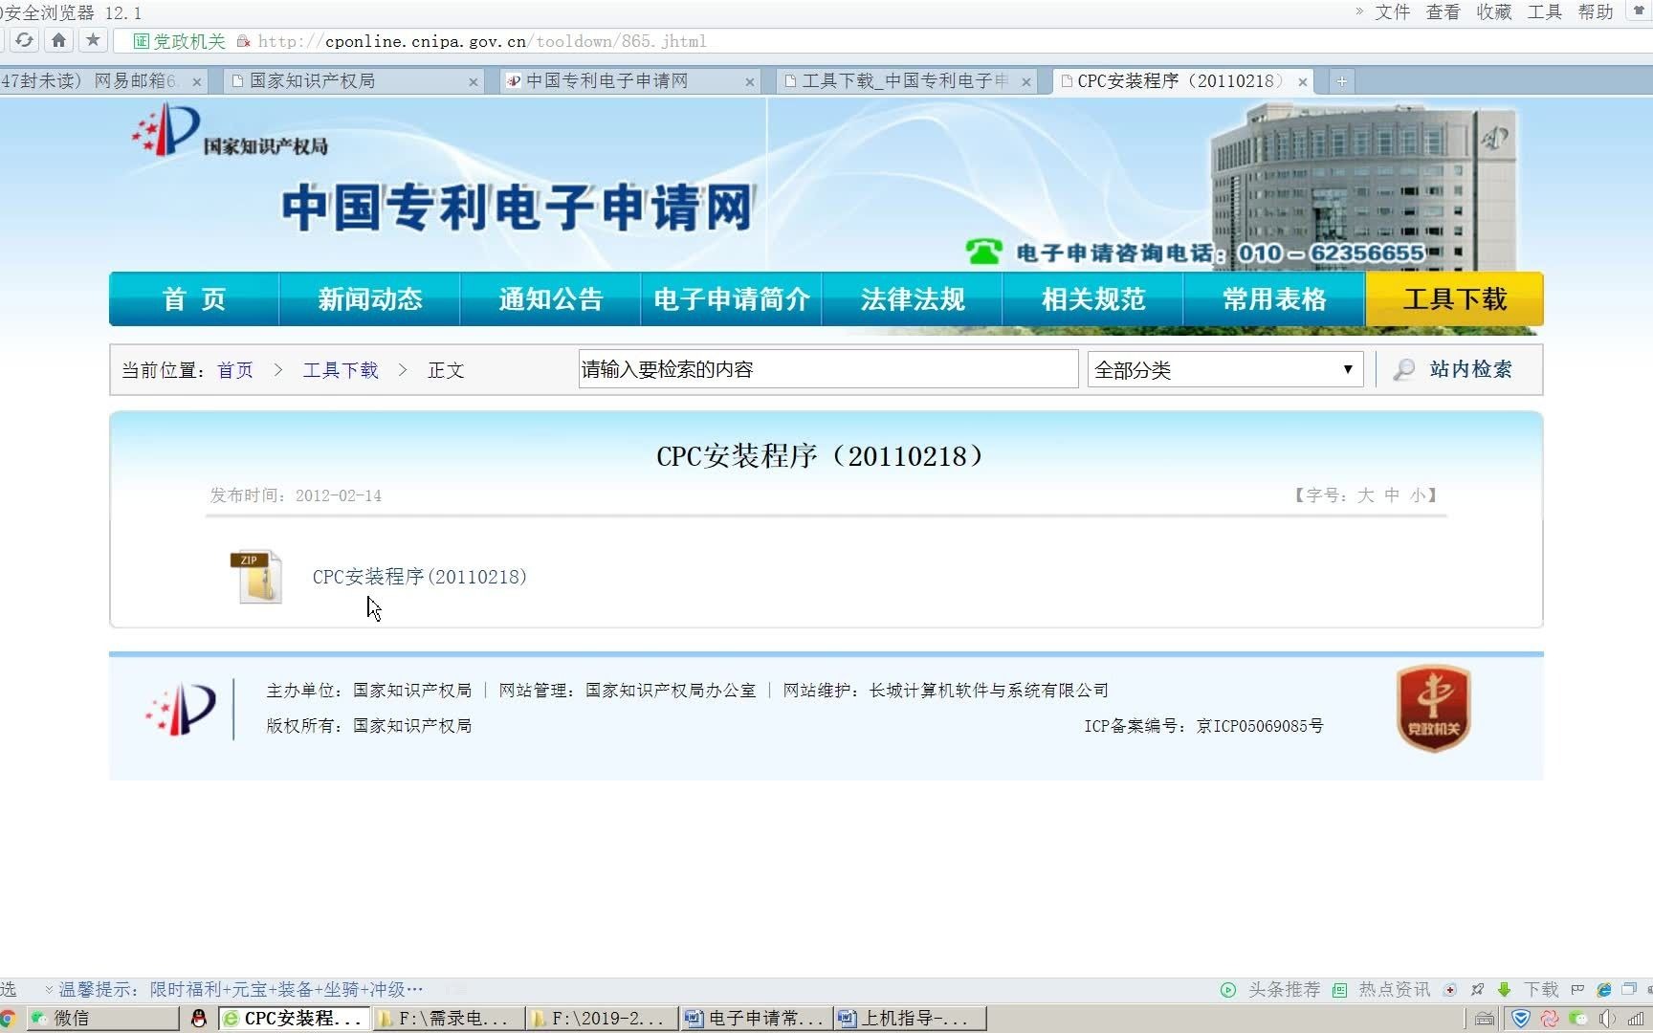Switch to the 中国专利电子申请网 tab

click(629, 81)
